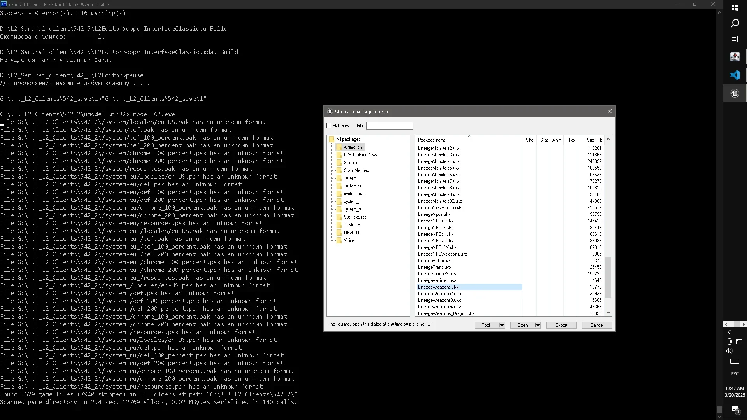Select All packages tree root
The height and width of the screenshot is (420, 747).
click(348, 139)
